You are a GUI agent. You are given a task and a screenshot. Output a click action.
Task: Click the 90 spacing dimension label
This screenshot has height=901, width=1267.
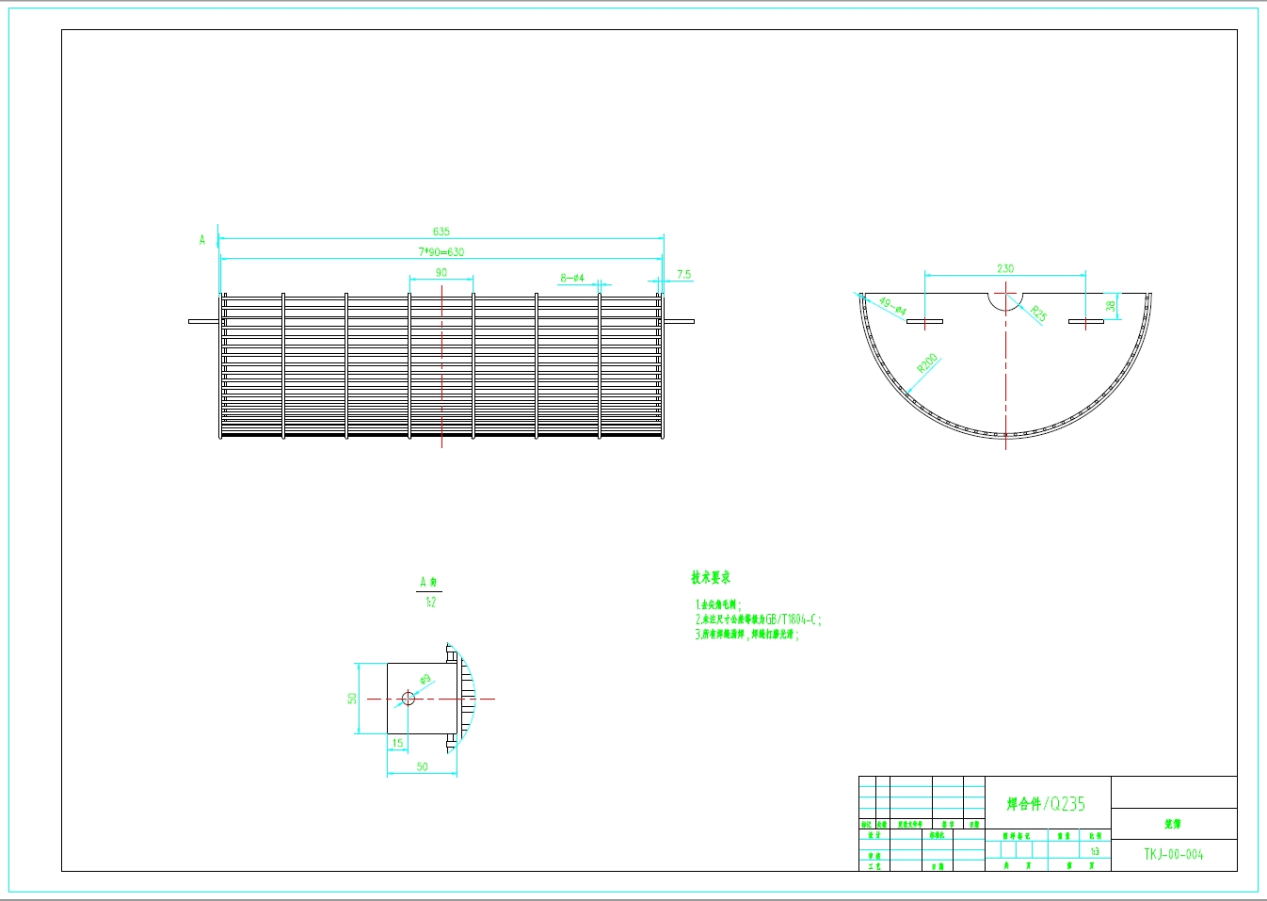[441, 273]
